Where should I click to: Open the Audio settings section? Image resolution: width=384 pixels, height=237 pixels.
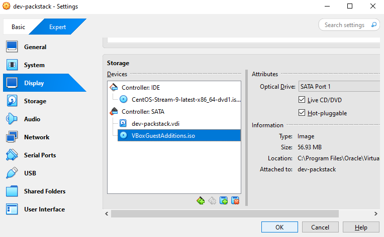(x=32, y=119)
